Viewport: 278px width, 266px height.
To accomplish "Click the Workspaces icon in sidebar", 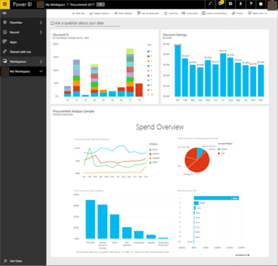I will tap(5, 61).
